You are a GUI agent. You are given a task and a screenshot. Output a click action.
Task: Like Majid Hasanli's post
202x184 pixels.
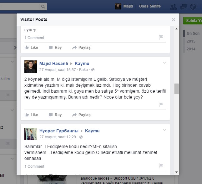point(31,115)
